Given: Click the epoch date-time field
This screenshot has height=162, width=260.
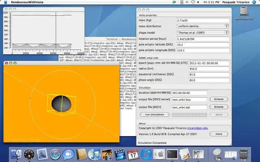Looking at the screenshot, I should coord(209,63).
